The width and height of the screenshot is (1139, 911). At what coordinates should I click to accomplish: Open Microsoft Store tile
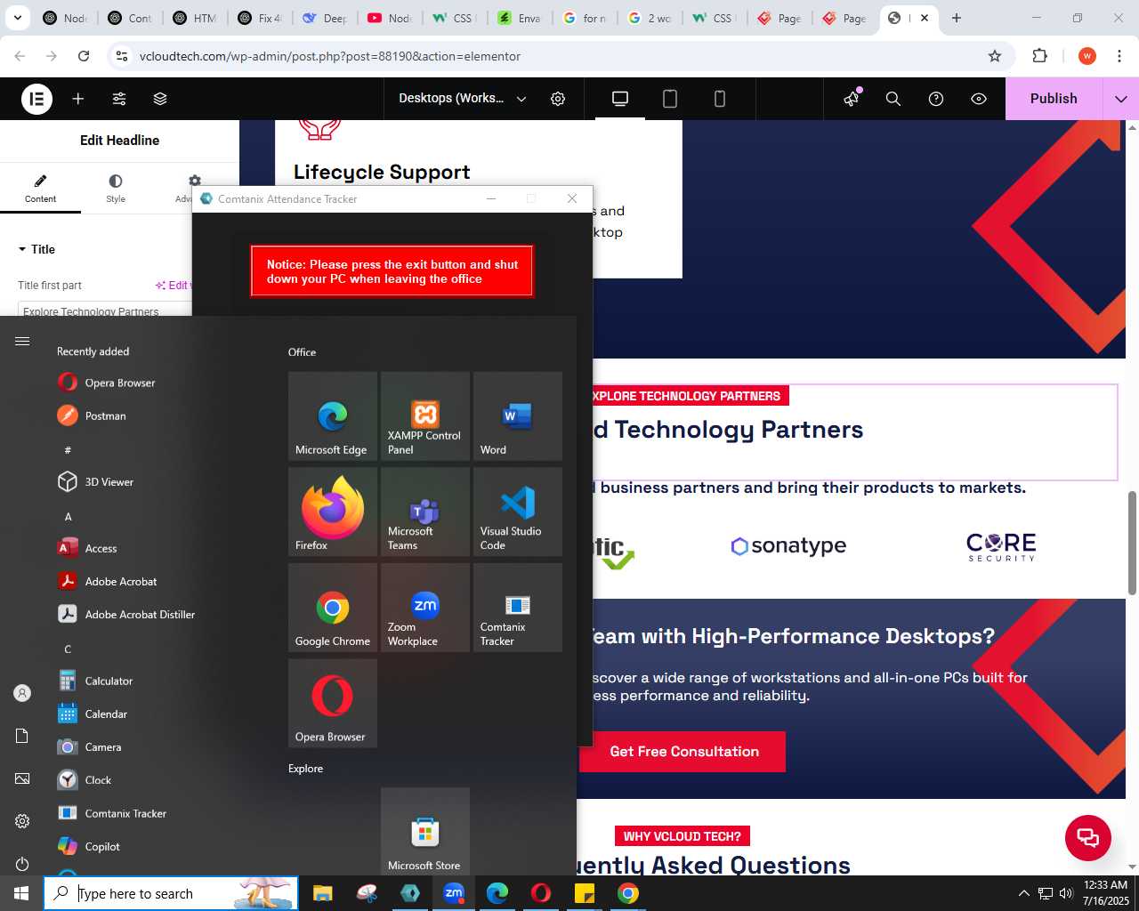pyautogui.click(x=425, y=832)
